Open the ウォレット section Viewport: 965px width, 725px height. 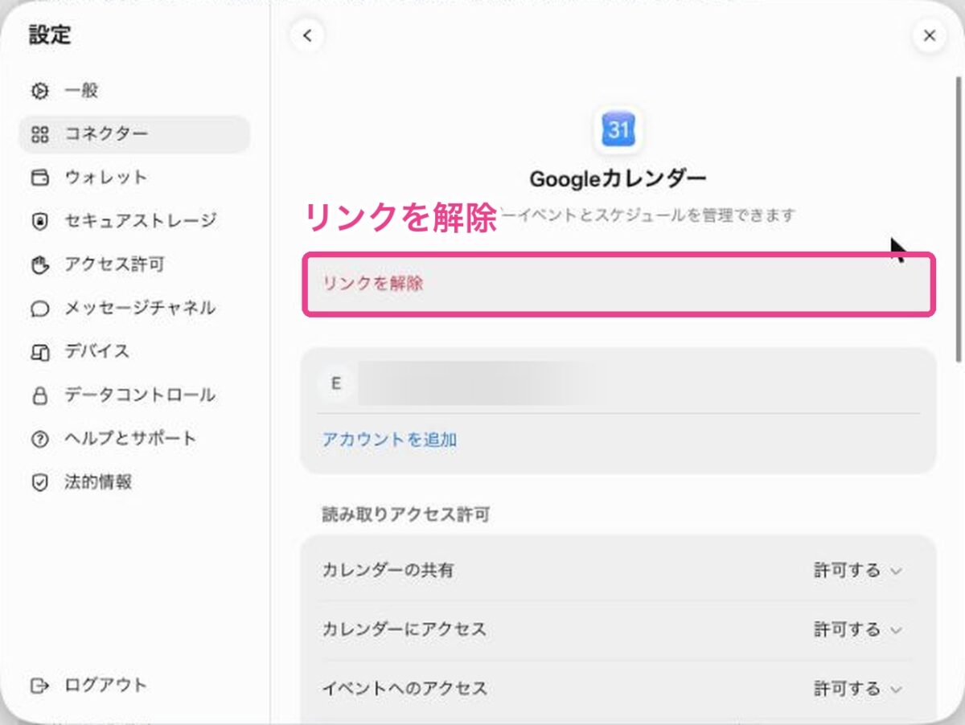point(134,178)
